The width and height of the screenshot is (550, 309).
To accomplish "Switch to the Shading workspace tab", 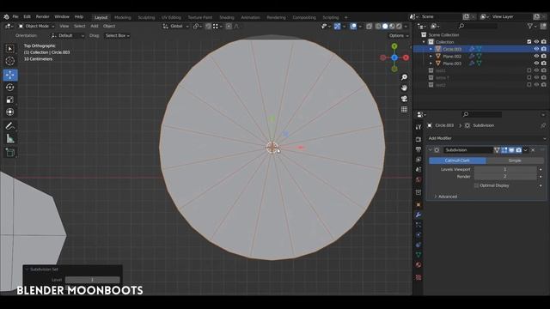I will [227, 17].
